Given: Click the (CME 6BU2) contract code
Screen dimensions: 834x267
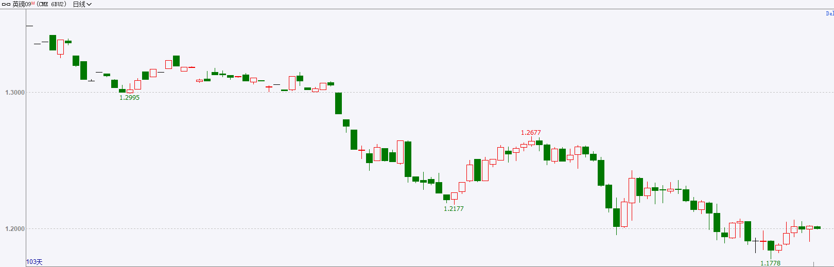Looking at the screenshot, I should coord(51,4).
